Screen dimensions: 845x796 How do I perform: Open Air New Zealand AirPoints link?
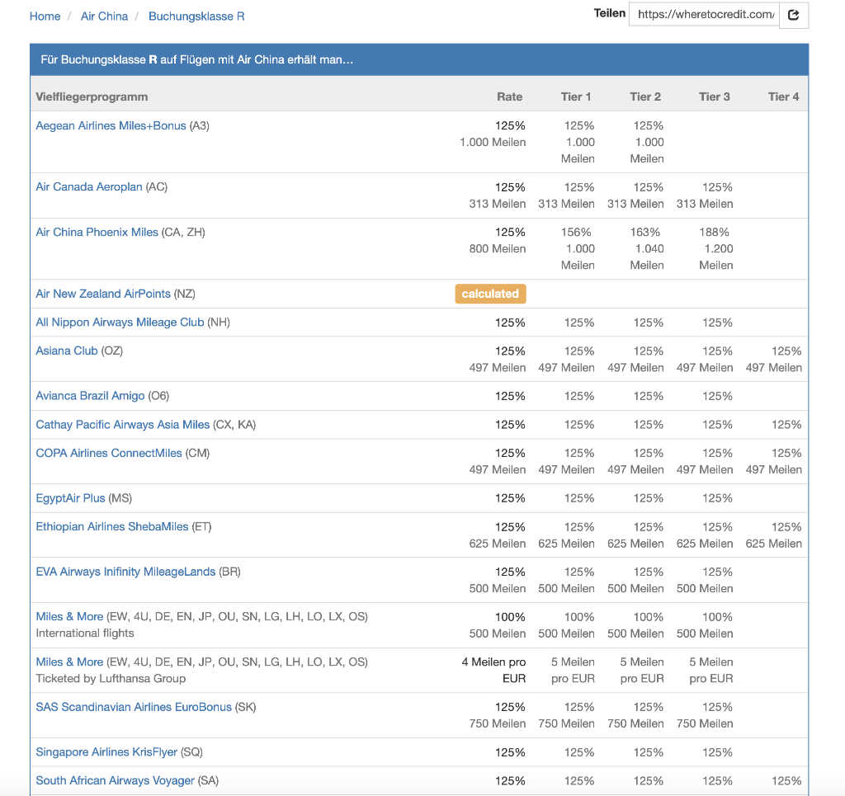(103, 294)
